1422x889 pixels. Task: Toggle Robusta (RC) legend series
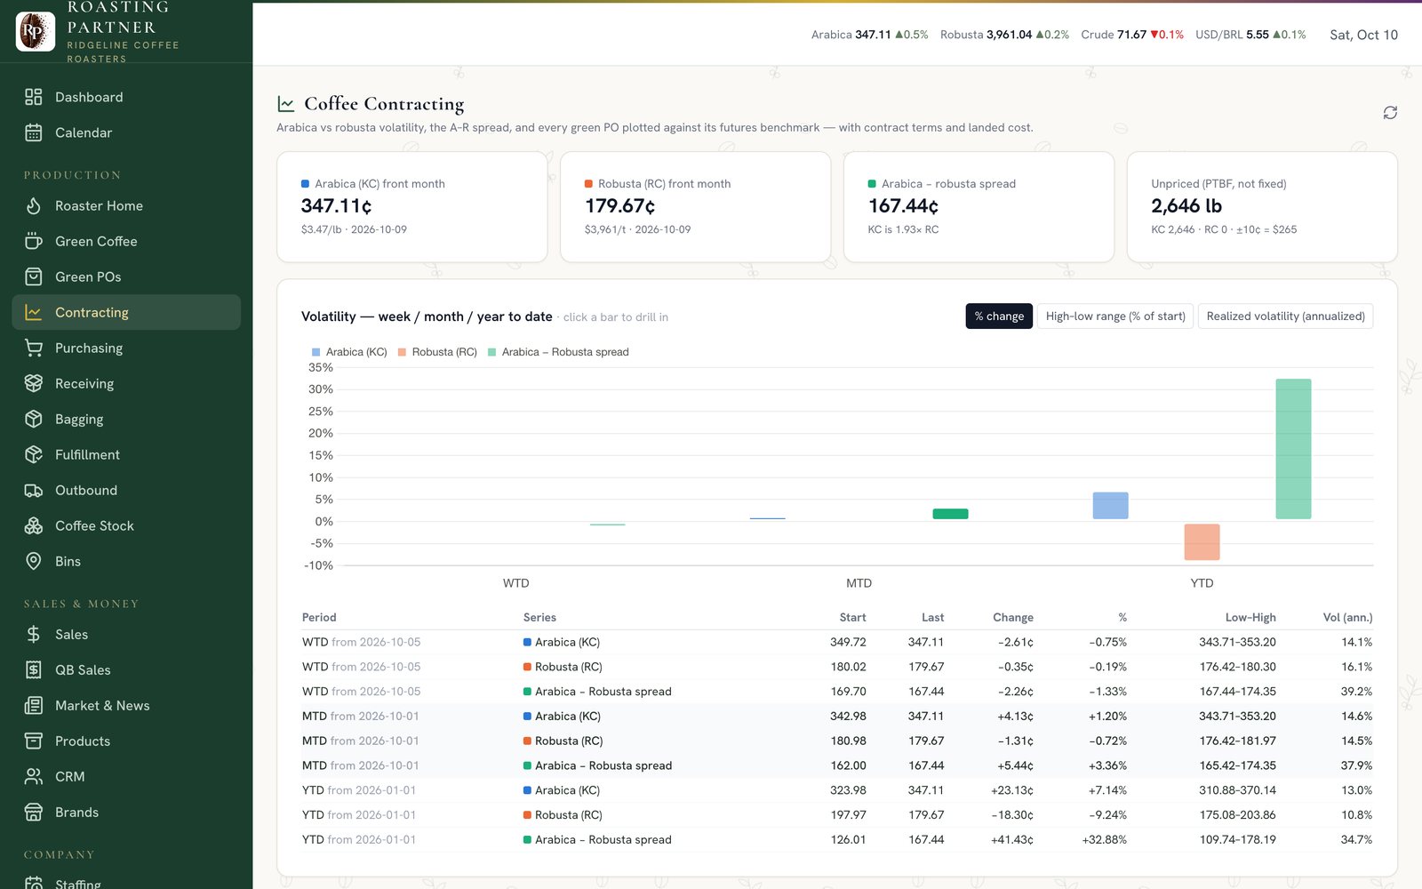tap(437, 352)
